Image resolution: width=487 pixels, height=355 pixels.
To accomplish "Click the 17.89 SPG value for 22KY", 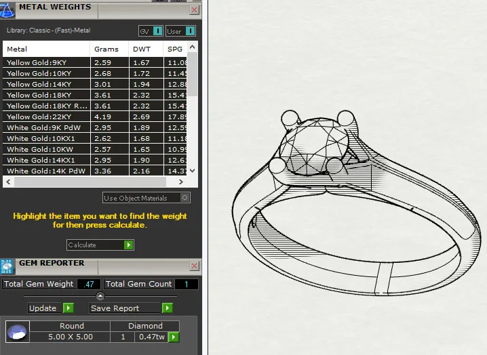I will (x=177, y=117).
